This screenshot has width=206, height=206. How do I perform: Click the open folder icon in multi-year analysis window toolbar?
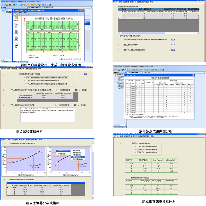(119, 70)
